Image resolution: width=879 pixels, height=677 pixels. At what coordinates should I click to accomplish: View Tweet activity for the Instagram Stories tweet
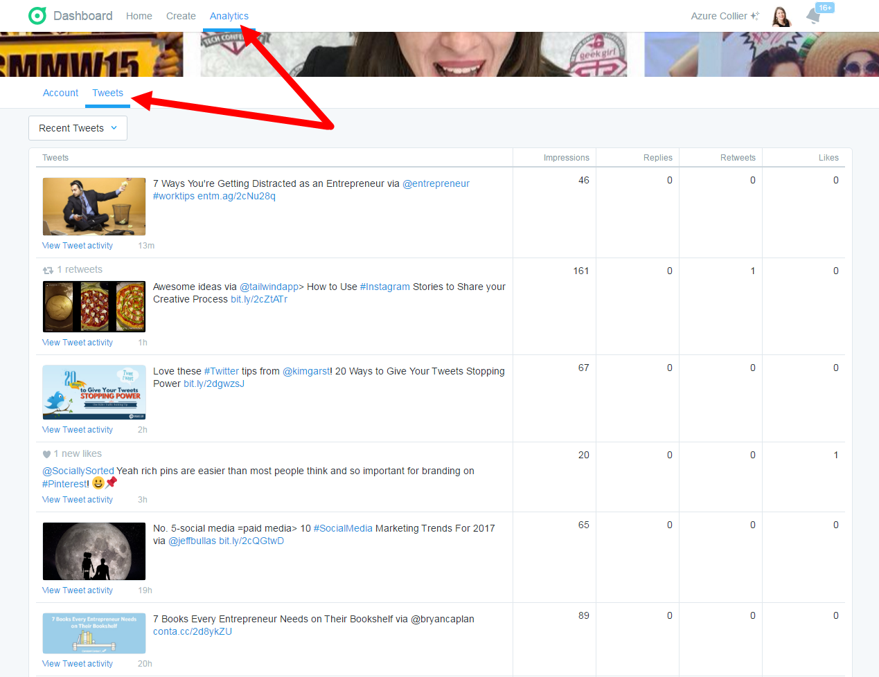tap(78, 343)
